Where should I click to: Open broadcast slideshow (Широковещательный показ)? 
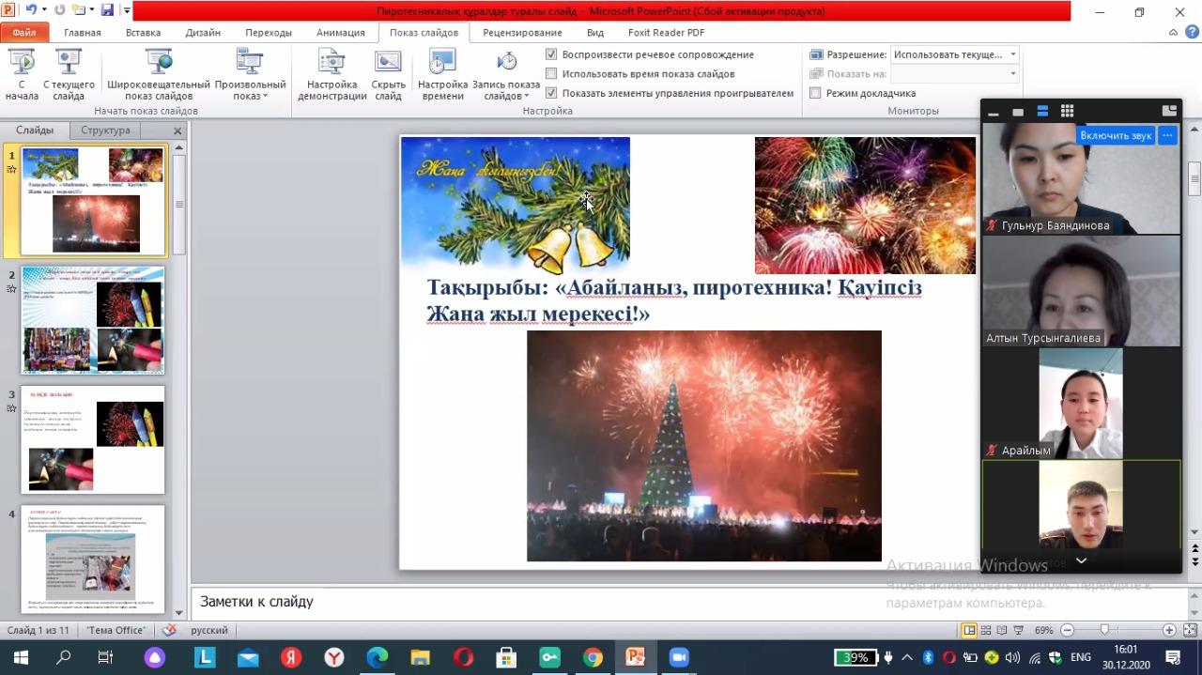(159, 64)
